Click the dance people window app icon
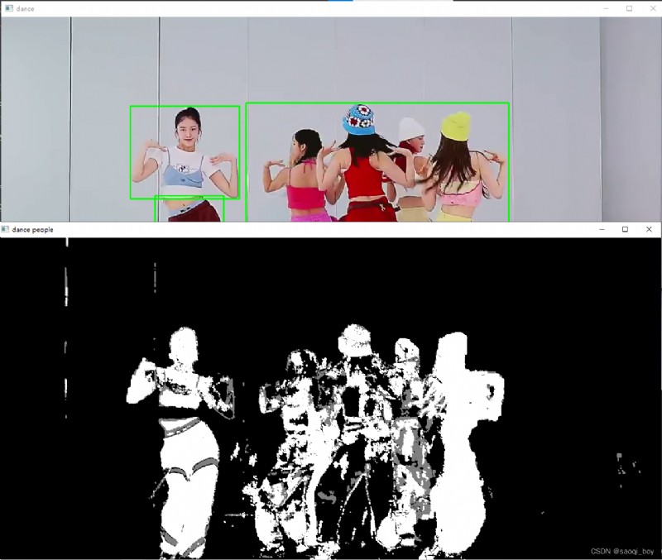 (x=5, y=229)
